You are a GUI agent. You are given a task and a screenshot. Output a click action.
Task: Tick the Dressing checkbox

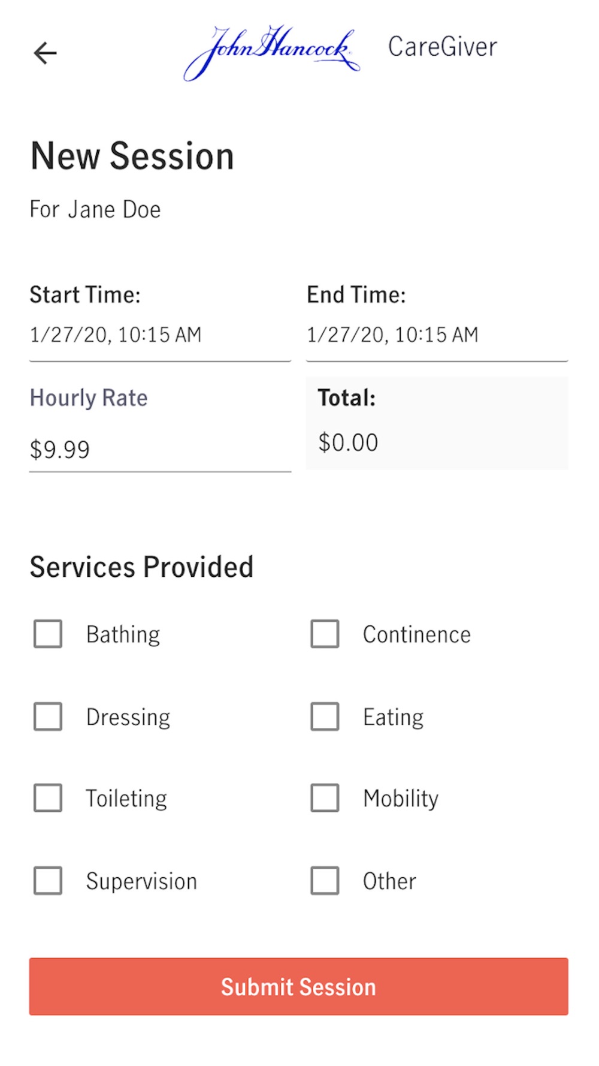(48, 717)
